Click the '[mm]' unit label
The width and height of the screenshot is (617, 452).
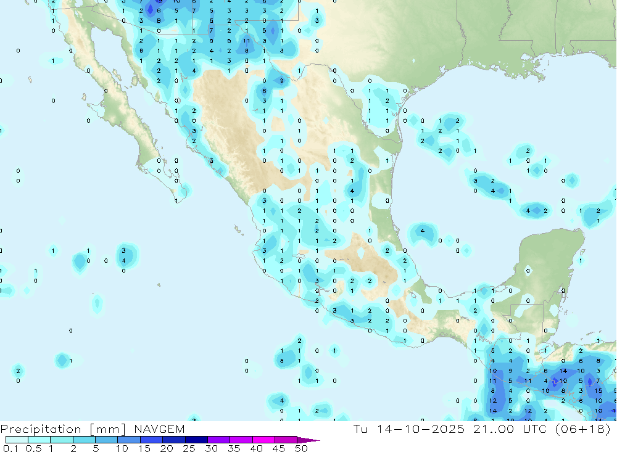[x=108, y=429]
